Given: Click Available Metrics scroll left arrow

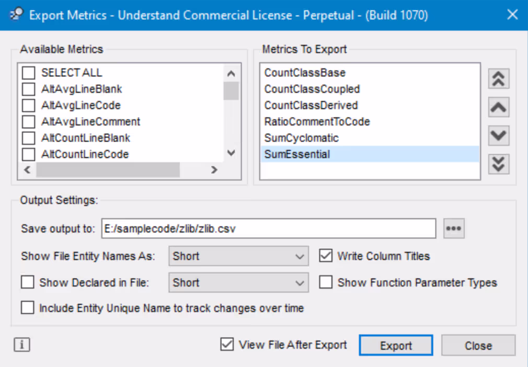Looking at the screenshot, I should click(x=28, y=170).
